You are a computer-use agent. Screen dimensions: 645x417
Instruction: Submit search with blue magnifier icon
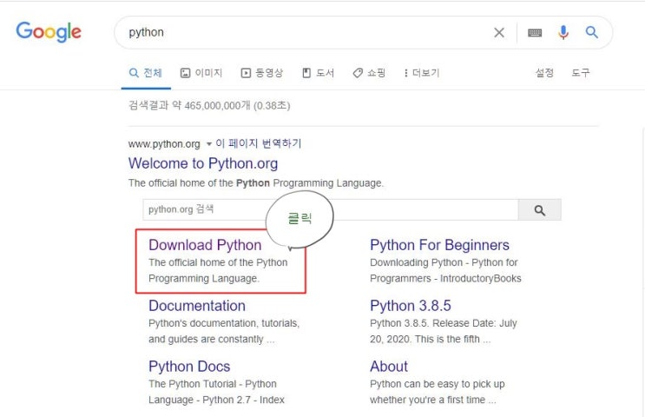tap(591, 32)
